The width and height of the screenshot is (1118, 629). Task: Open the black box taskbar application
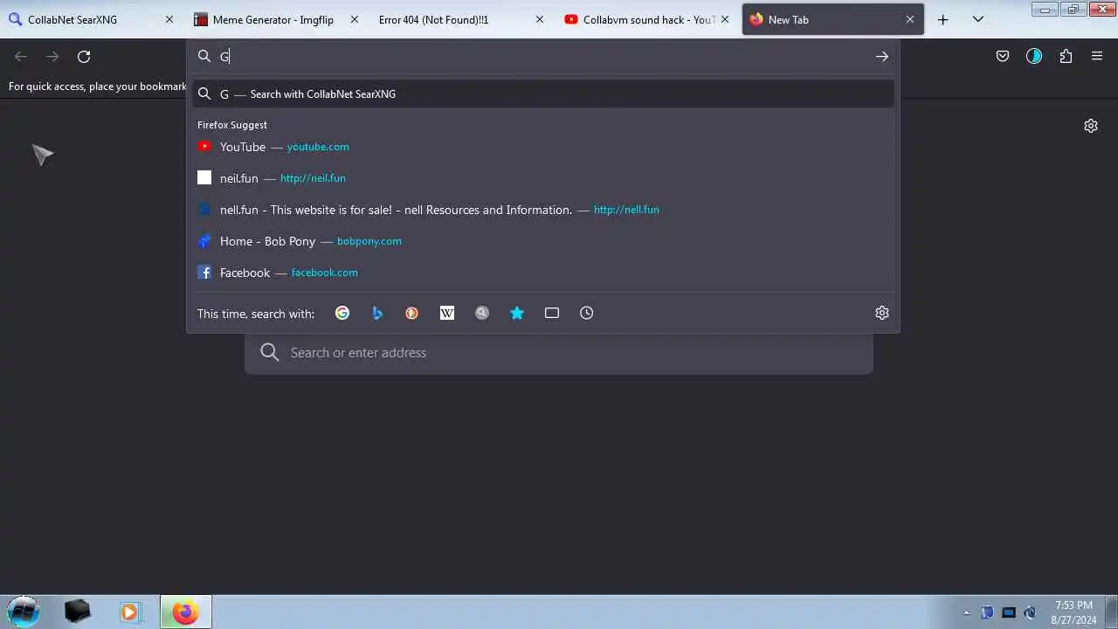pos(78,612)
